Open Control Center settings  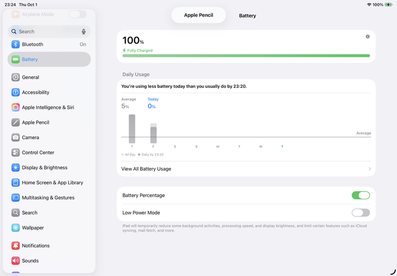pos(49,152)
